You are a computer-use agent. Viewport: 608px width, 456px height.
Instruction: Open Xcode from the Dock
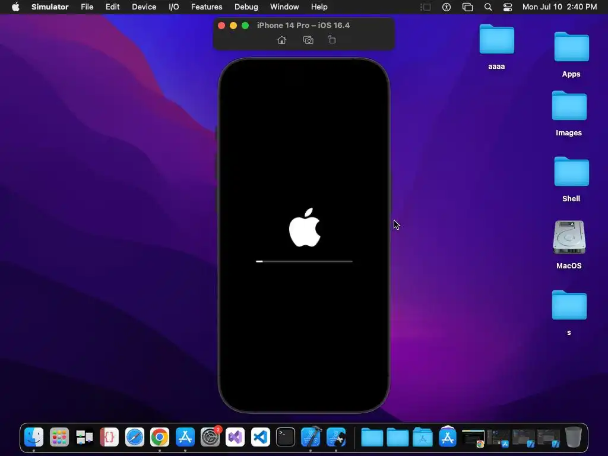click(311, 437)
